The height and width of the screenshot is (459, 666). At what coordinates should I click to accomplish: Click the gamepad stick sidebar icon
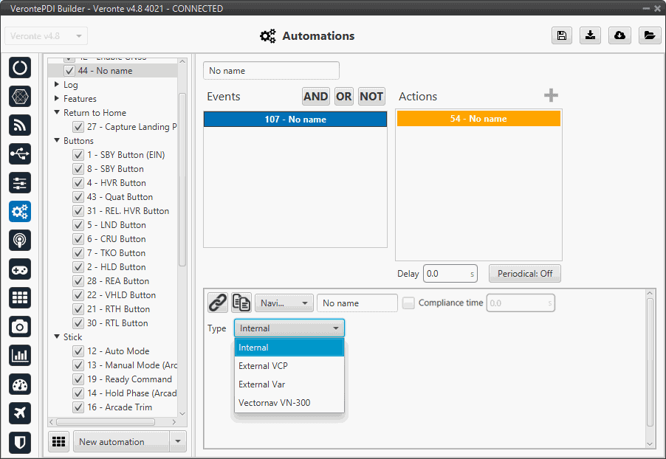[x=20, y=269]
